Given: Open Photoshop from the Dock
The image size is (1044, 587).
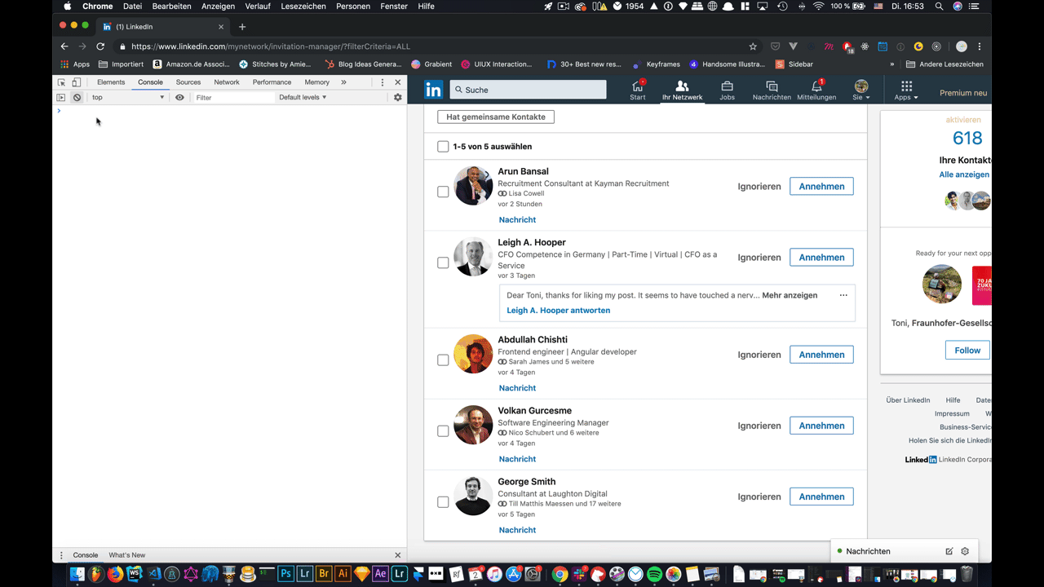Looking at the screenshot, I should pos(286,574).
